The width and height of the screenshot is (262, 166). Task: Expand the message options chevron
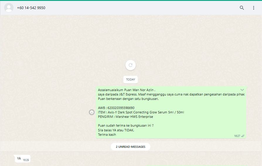click(242, 90)
